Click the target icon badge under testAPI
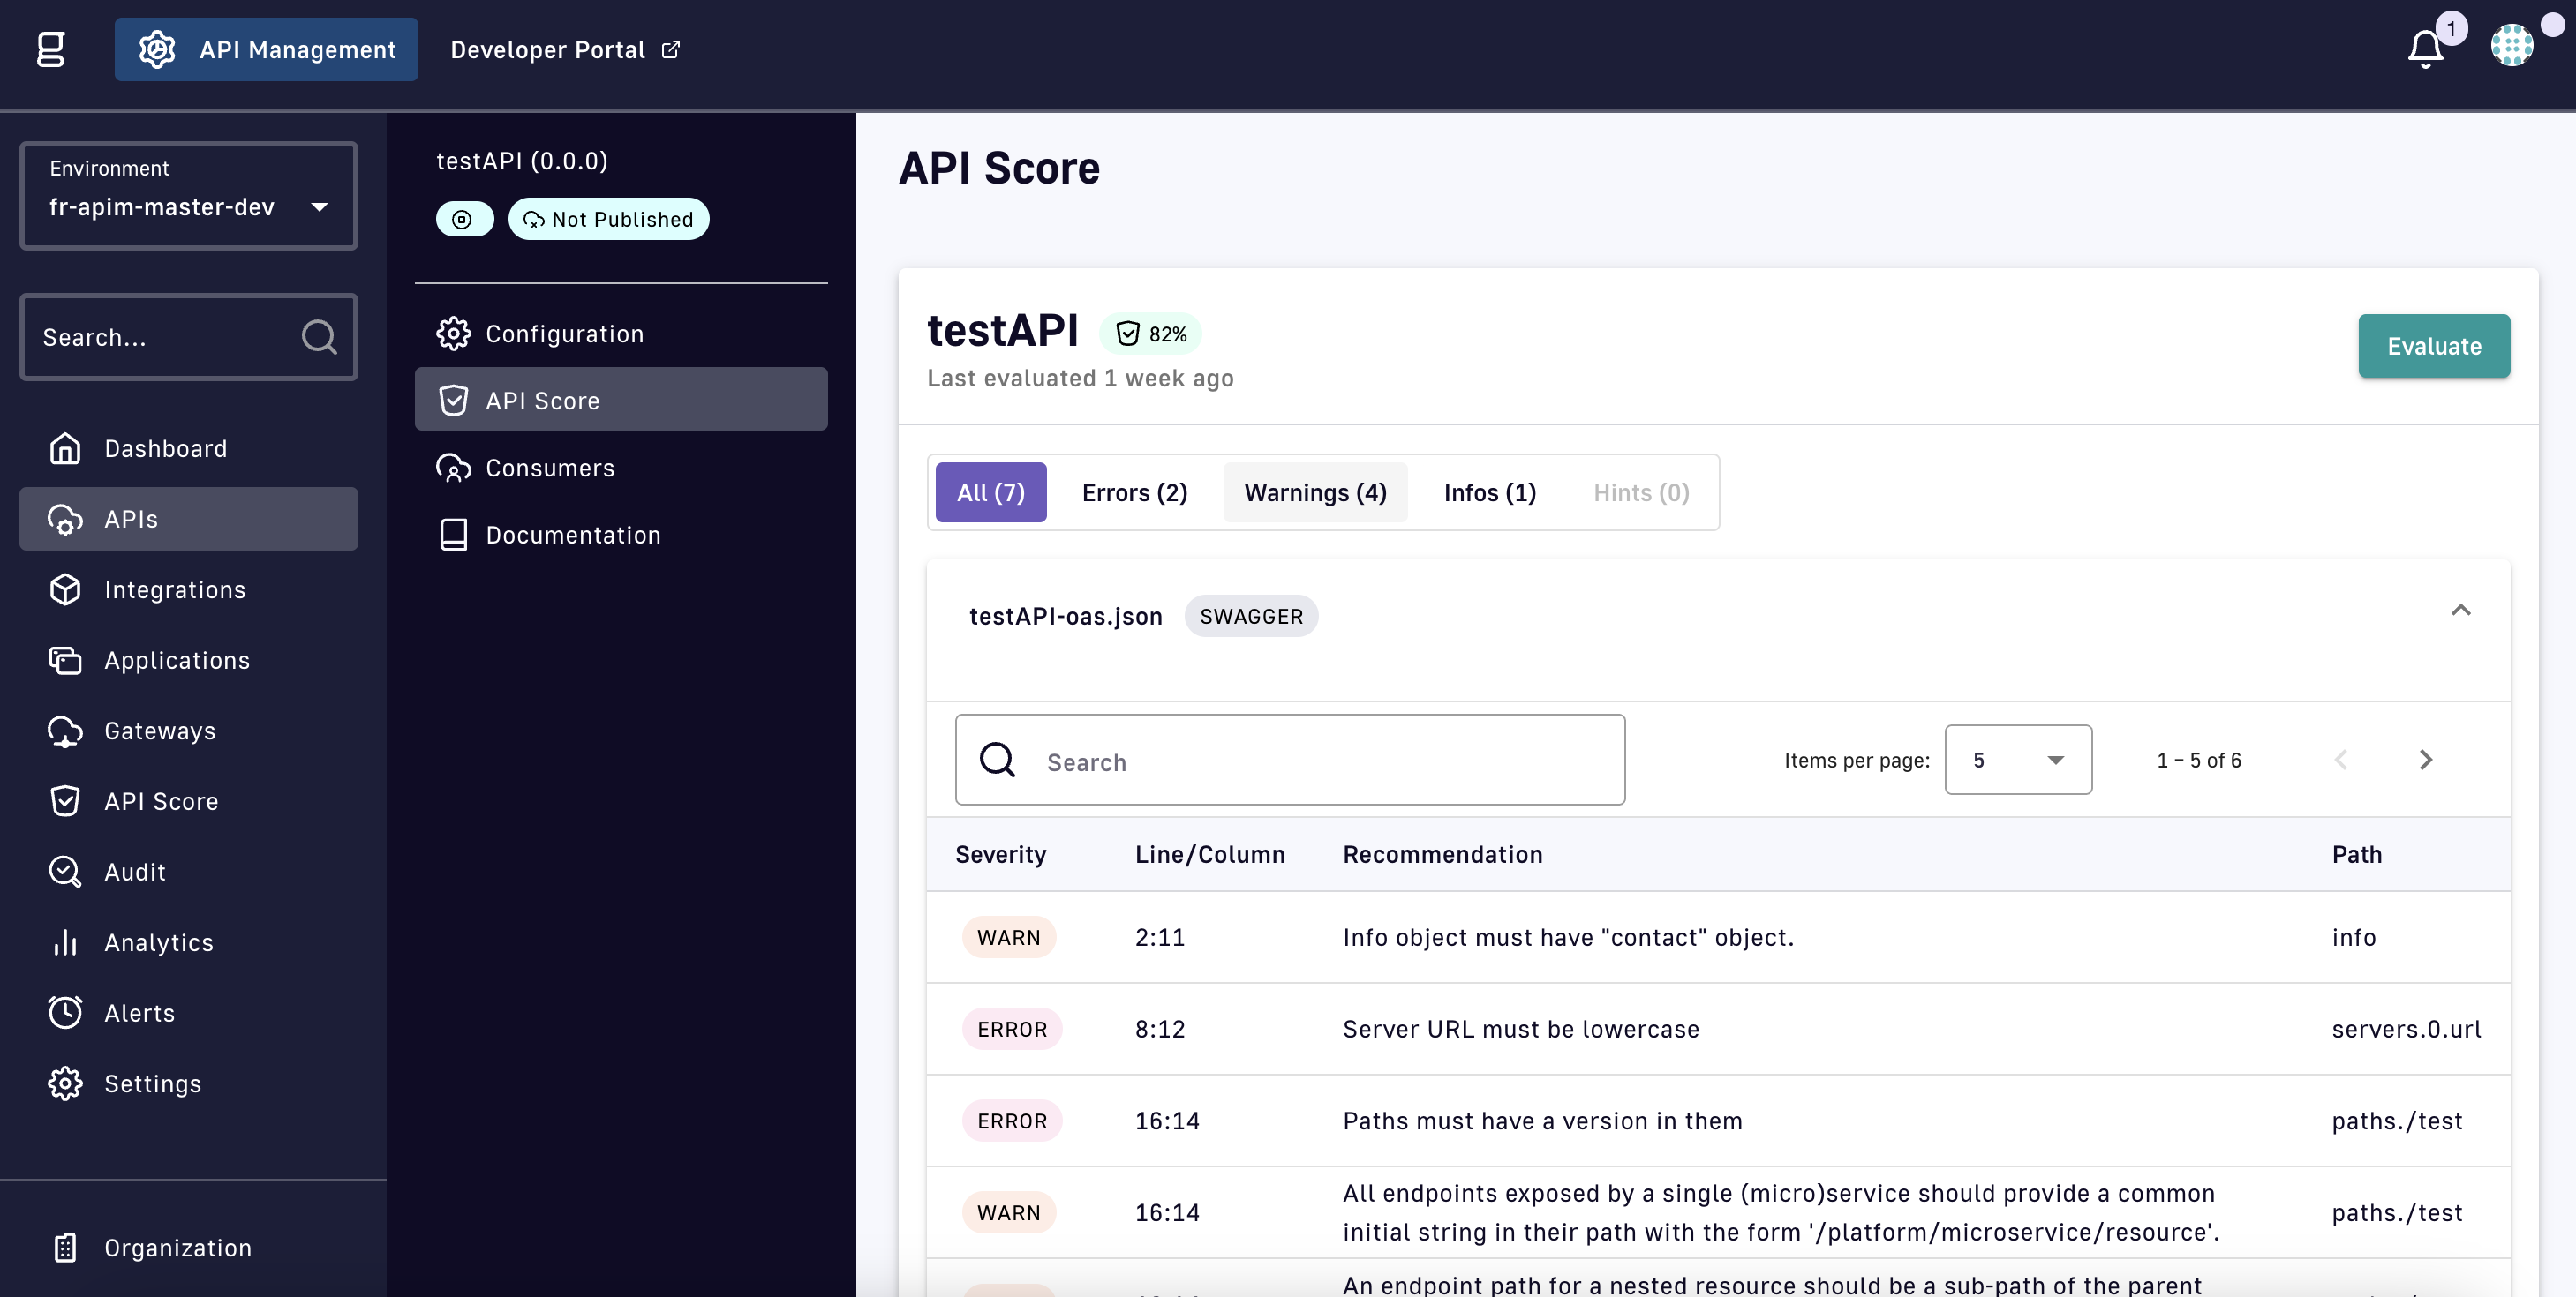The image size is (2576, 1297). 463,219
